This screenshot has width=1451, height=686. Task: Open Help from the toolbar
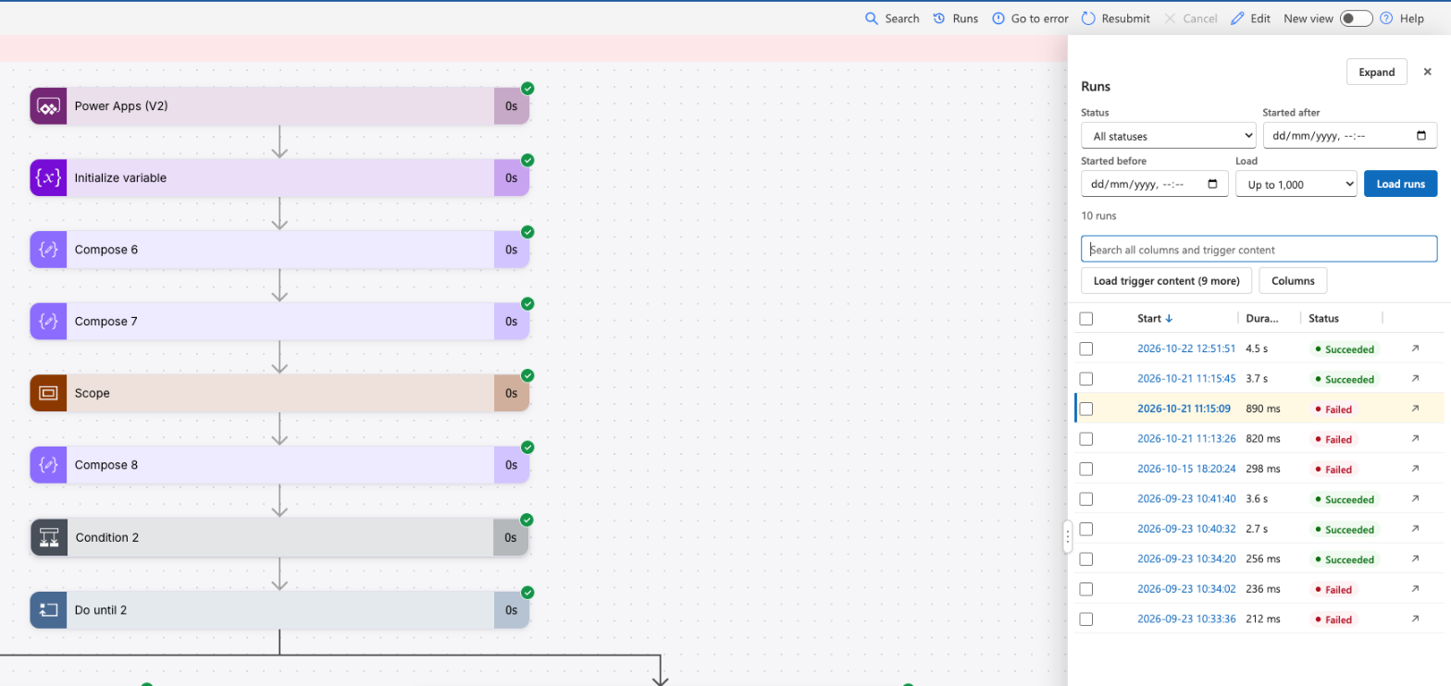coord(1402,18)
